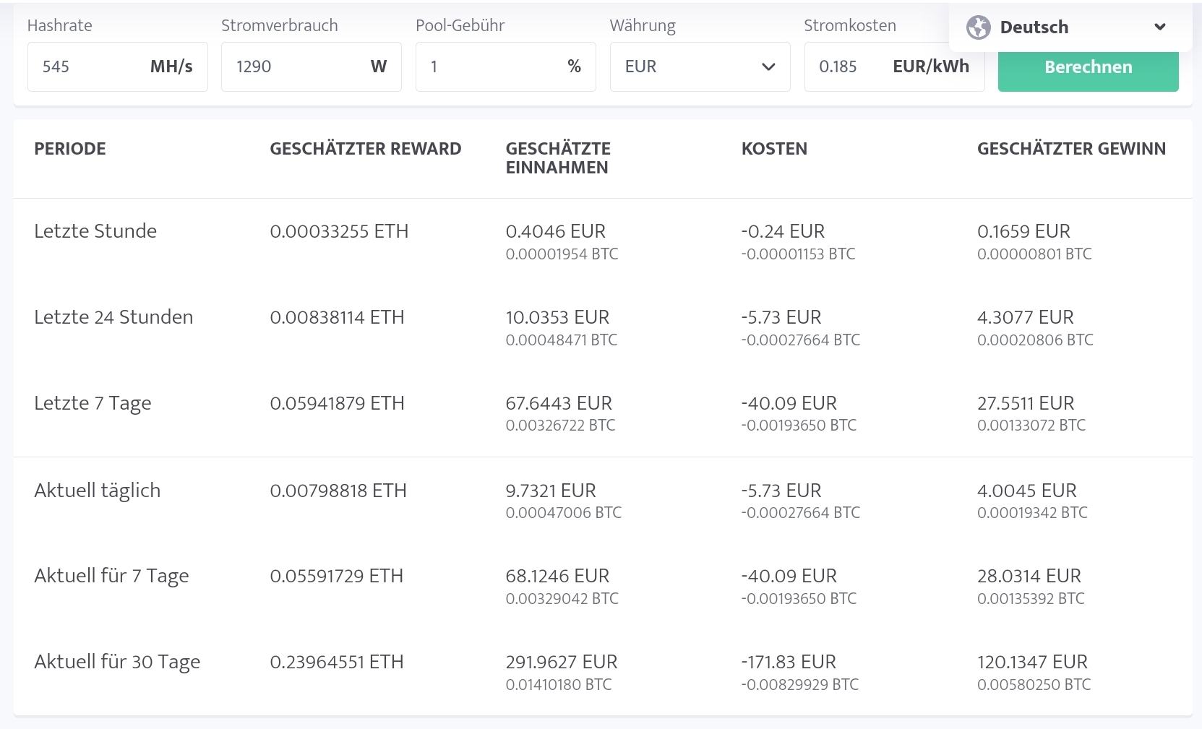Click the 0.23964551 ETH reward value
Screen dimensions: 1202x729
[336, 662]
